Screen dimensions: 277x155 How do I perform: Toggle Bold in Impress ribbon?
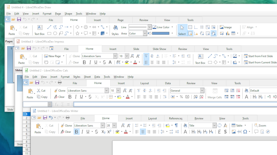coord(84,62)
